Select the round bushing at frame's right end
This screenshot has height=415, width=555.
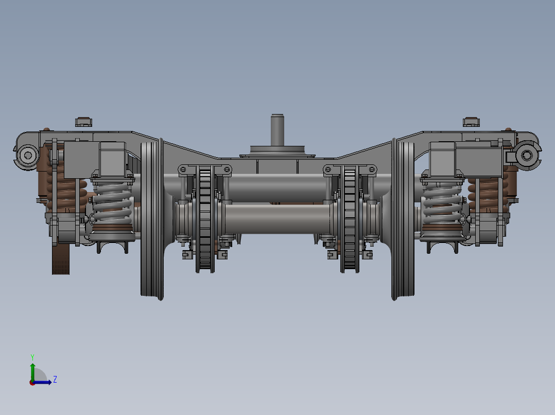[527, 155]
